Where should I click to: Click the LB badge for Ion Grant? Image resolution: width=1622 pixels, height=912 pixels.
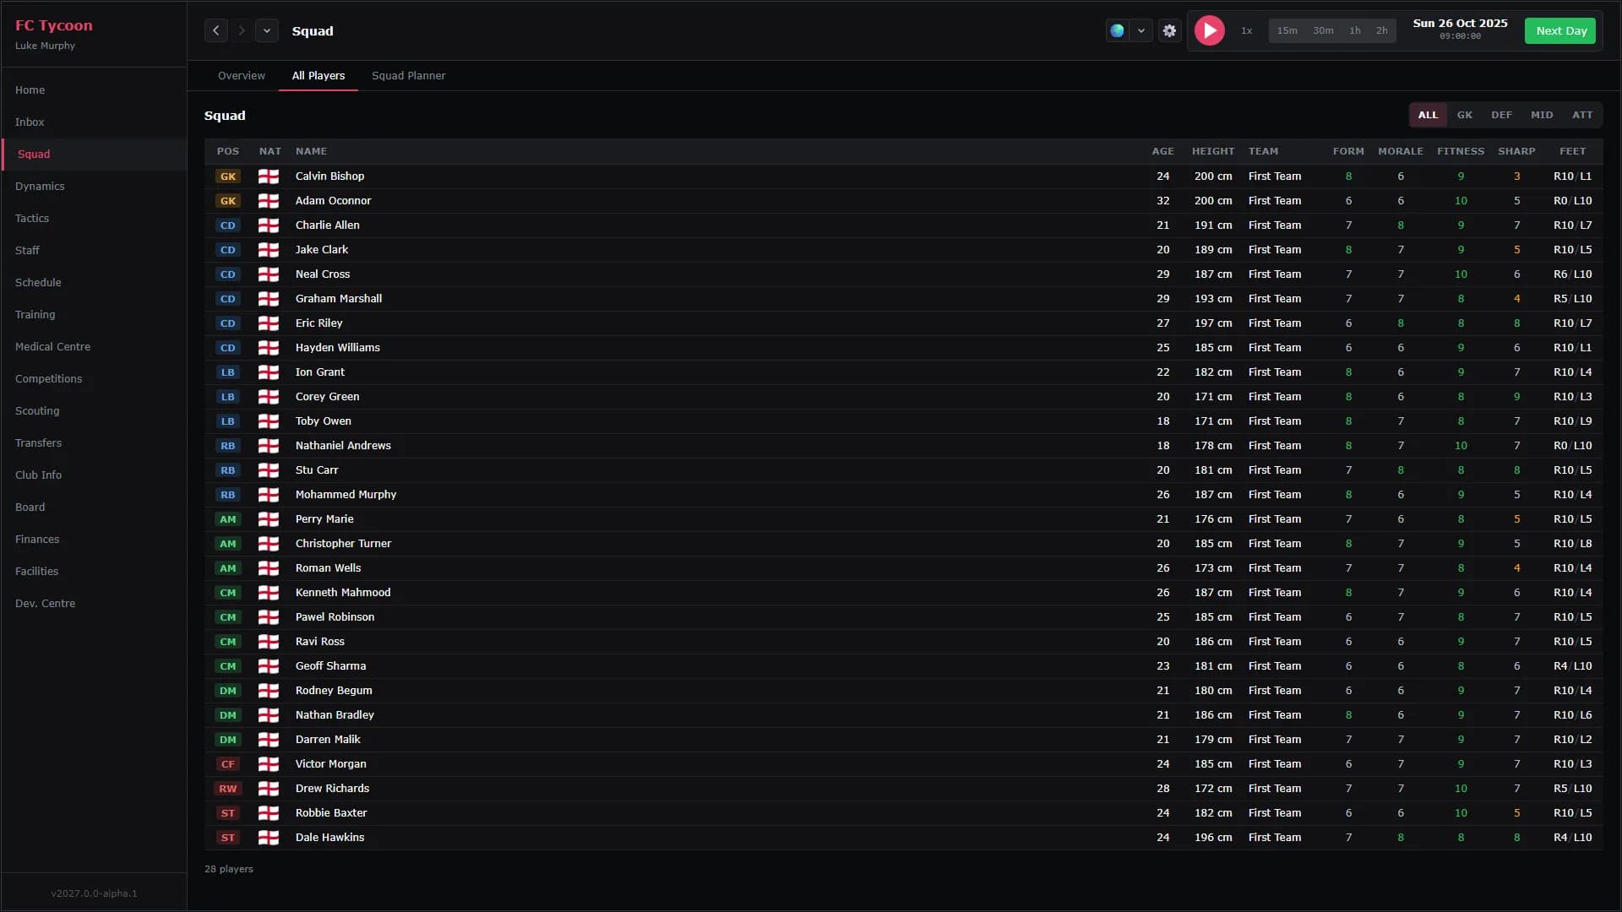click(228, 372)
